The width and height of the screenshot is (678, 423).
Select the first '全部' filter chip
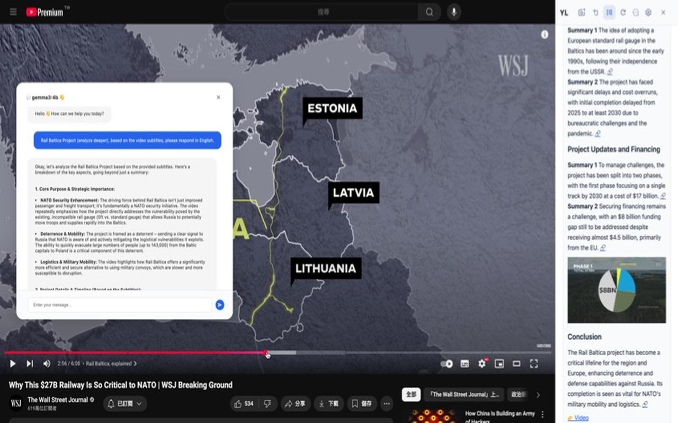[411, 394]
